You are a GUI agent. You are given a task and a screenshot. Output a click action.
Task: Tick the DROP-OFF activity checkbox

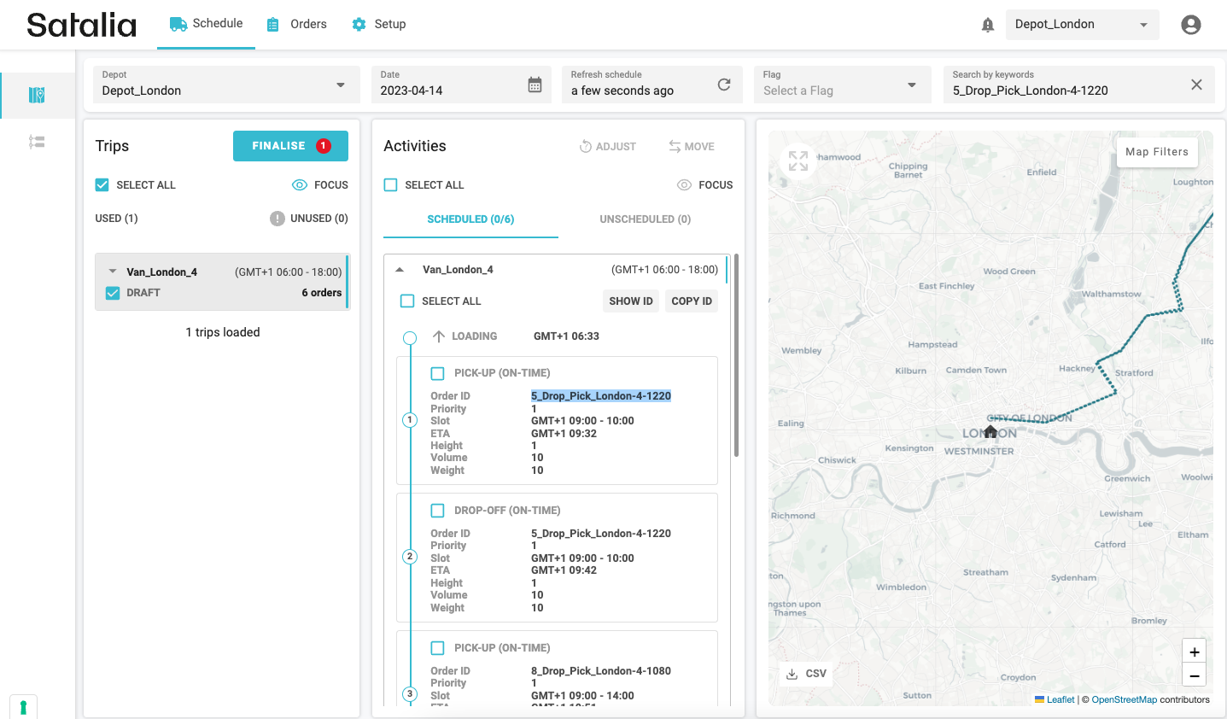coord(438,511)
